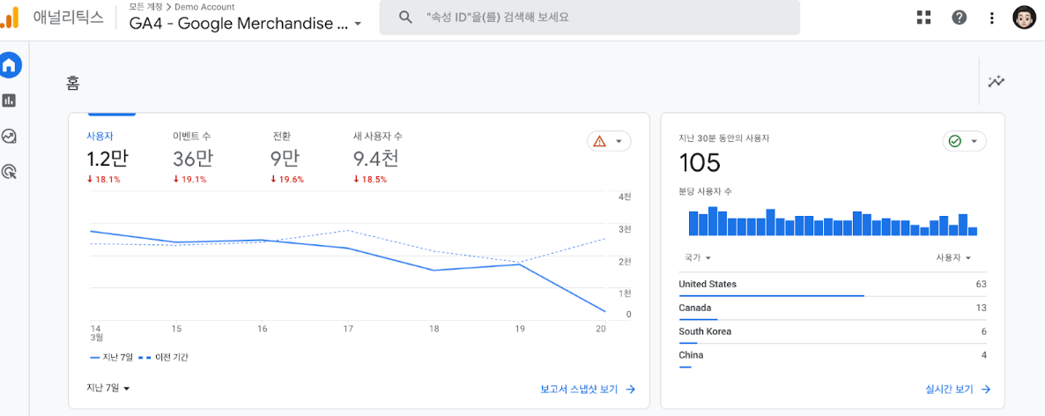Click the arrow next to 보고서 스냅샷 보기

click(630, 390)
